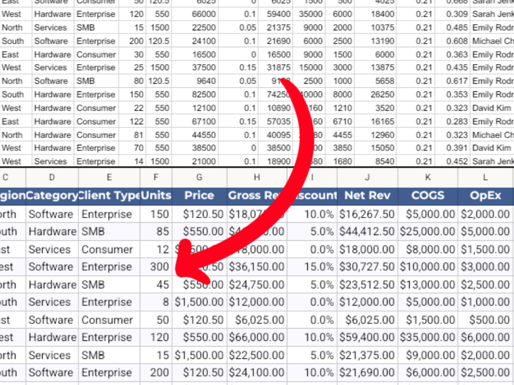Select the $35,000.00 COGS cell
Viewport: 514px width, 385px height.
(x=428, y=337)
